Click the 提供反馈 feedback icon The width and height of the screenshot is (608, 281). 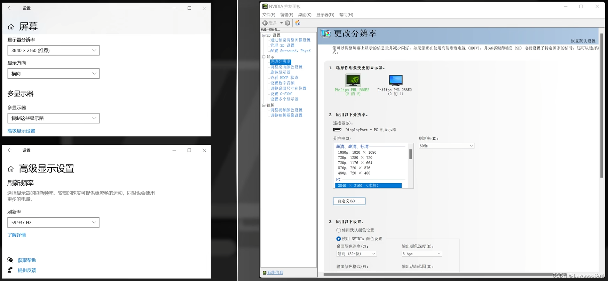pyautogui.click(x=10, y=270)
